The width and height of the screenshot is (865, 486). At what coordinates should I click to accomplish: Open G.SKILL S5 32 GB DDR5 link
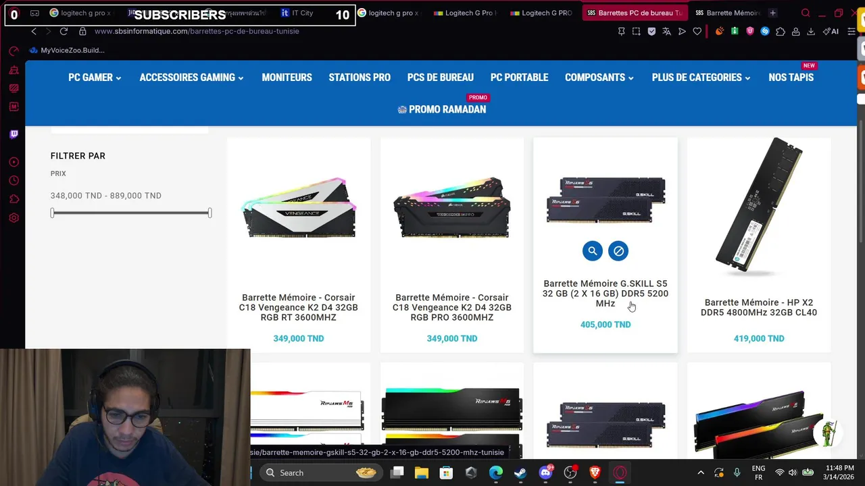(605, 294)
